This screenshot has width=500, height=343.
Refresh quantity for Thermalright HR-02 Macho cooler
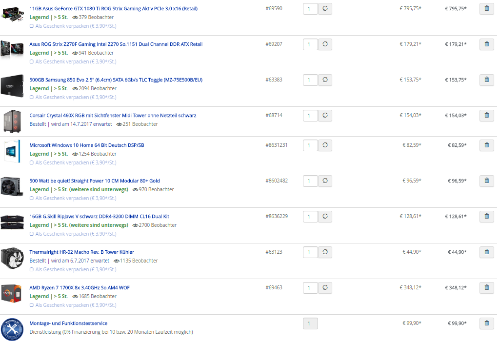click(325, 252)
